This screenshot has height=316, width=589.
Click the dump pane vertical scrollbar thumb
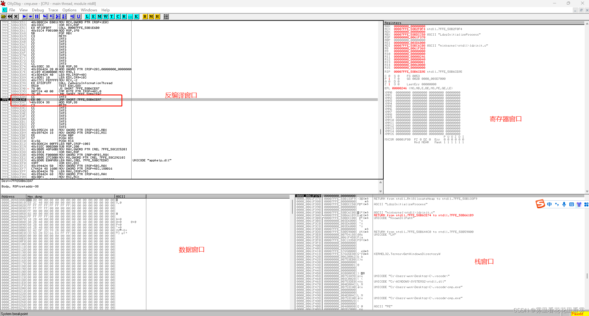(x=292, y=206)
